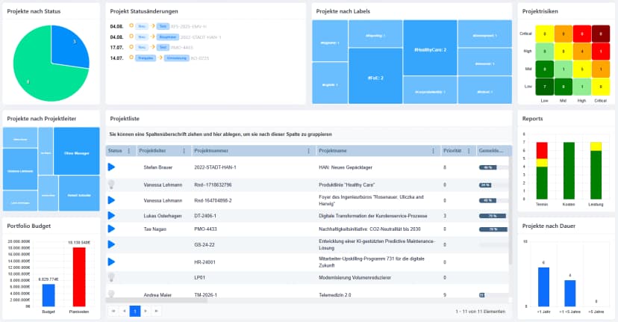This screenshot has width=618, height=322.
Task: Click the Projektliste vertical scrollbar
Action: (510, 211)
